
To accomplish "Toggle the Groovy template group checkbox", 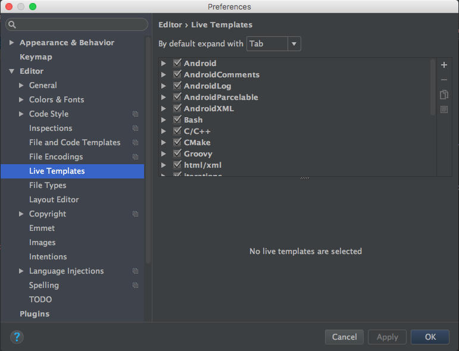I will (x=177, y=153).
